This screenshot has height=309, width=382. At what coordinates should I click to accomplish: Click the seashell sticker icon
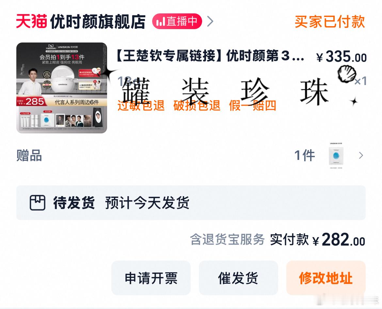(x=347, y=74)
